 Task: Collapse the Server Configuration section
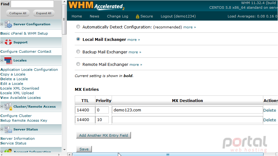tap(2, 24)
